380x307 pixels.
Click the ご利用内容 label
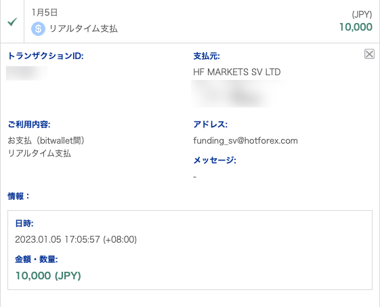[x=29, y=125]
